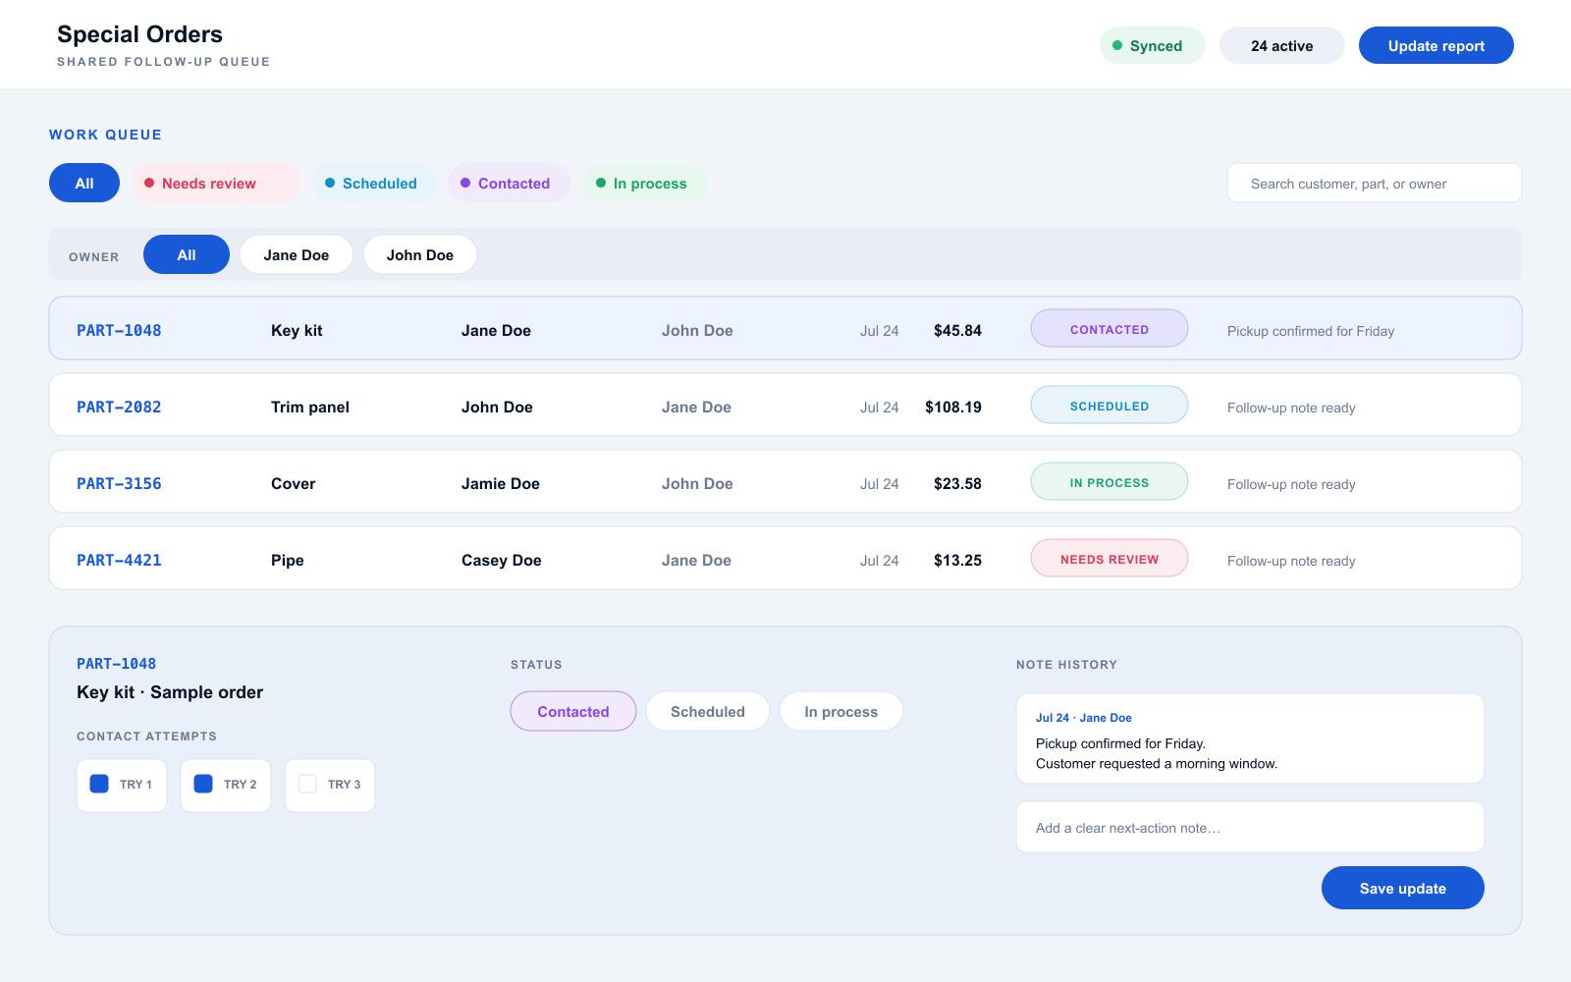Filter by owner John Doe
This screenshot has height=982, width=1571.
tap(419, 254)
